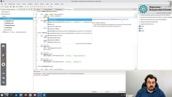This screenshot has width=172, height=97.
Task: Select the yellow highlighter annotation tool
Action: click(x=3, y=60)
